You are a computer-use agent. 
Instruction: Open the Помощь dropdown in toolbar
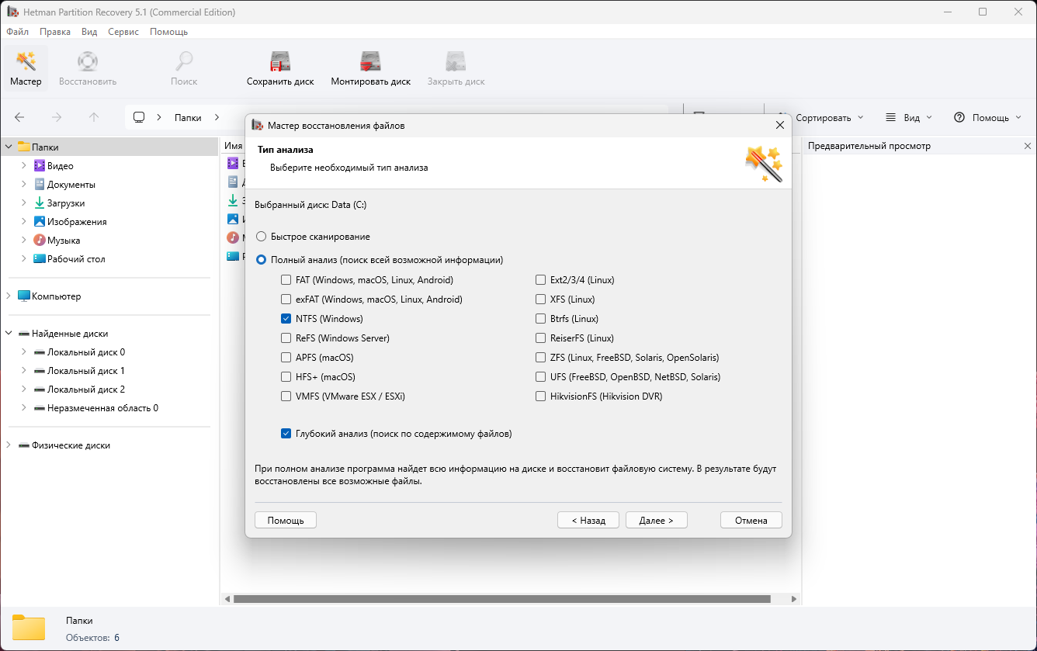coord(988,117)
